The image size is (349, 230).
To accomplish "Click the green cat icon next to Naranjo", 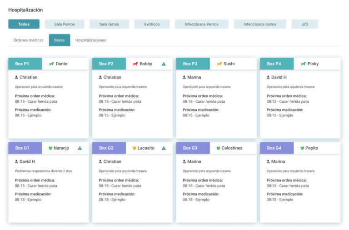I will click(51, 148).
